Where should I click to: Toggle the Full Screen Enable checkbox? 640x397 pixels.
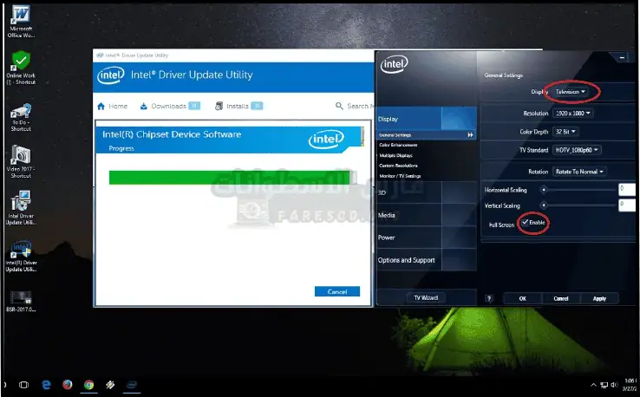[x=526, y=224]
